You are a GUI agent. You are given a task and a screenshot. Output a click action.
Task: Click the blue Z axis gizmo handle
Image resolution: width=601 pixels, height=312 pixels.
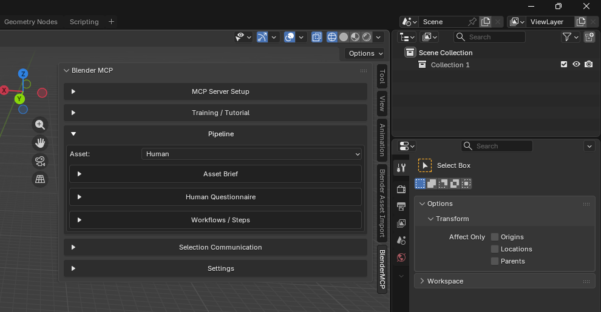(x=23, y=74)
